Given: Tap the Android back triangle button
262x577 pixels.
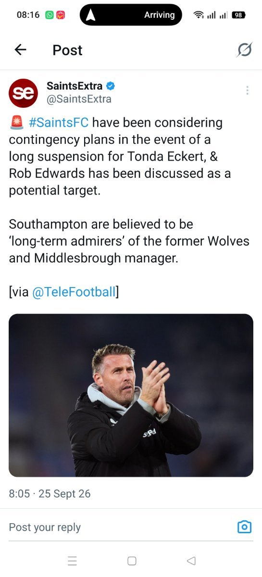Looking at the screenshot, I should pyautogui.click(x=191, y=561).
